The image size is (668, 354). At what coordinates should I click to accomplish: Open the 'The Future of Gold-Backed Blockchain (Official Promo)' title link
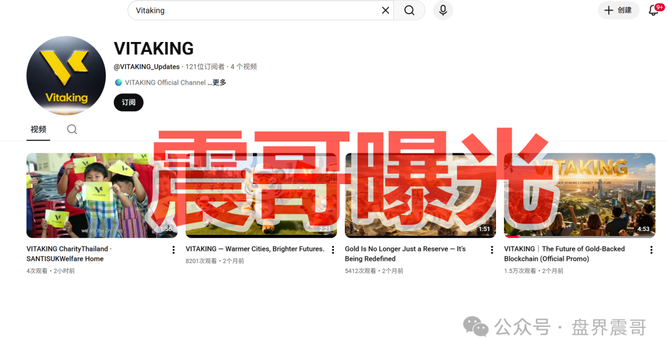565,253
